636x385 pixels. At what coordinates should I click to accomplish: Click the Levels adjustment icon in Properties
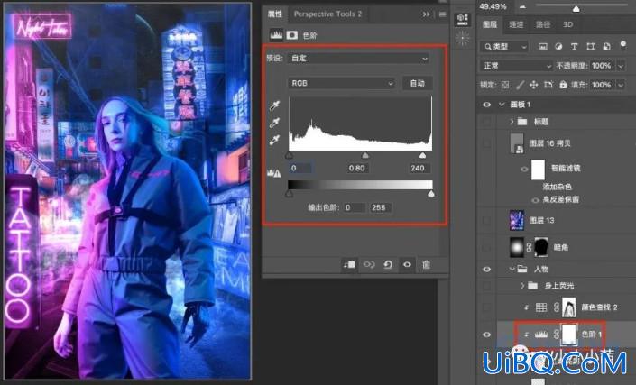[x=276, y=35]
